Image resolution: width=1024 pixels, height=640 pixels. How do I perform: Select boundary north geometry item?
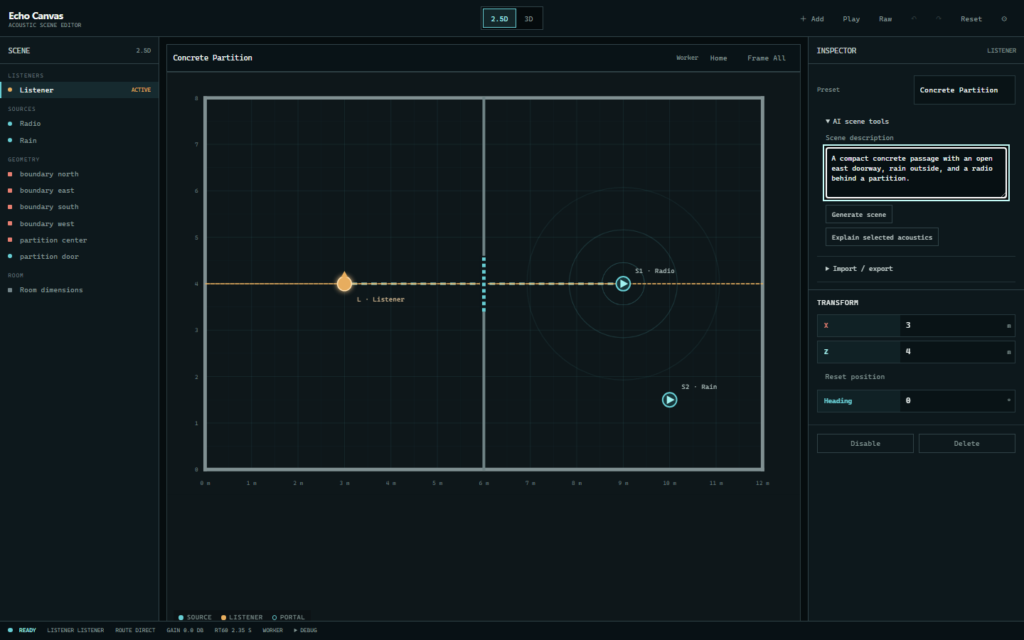[x=80, y=174]
